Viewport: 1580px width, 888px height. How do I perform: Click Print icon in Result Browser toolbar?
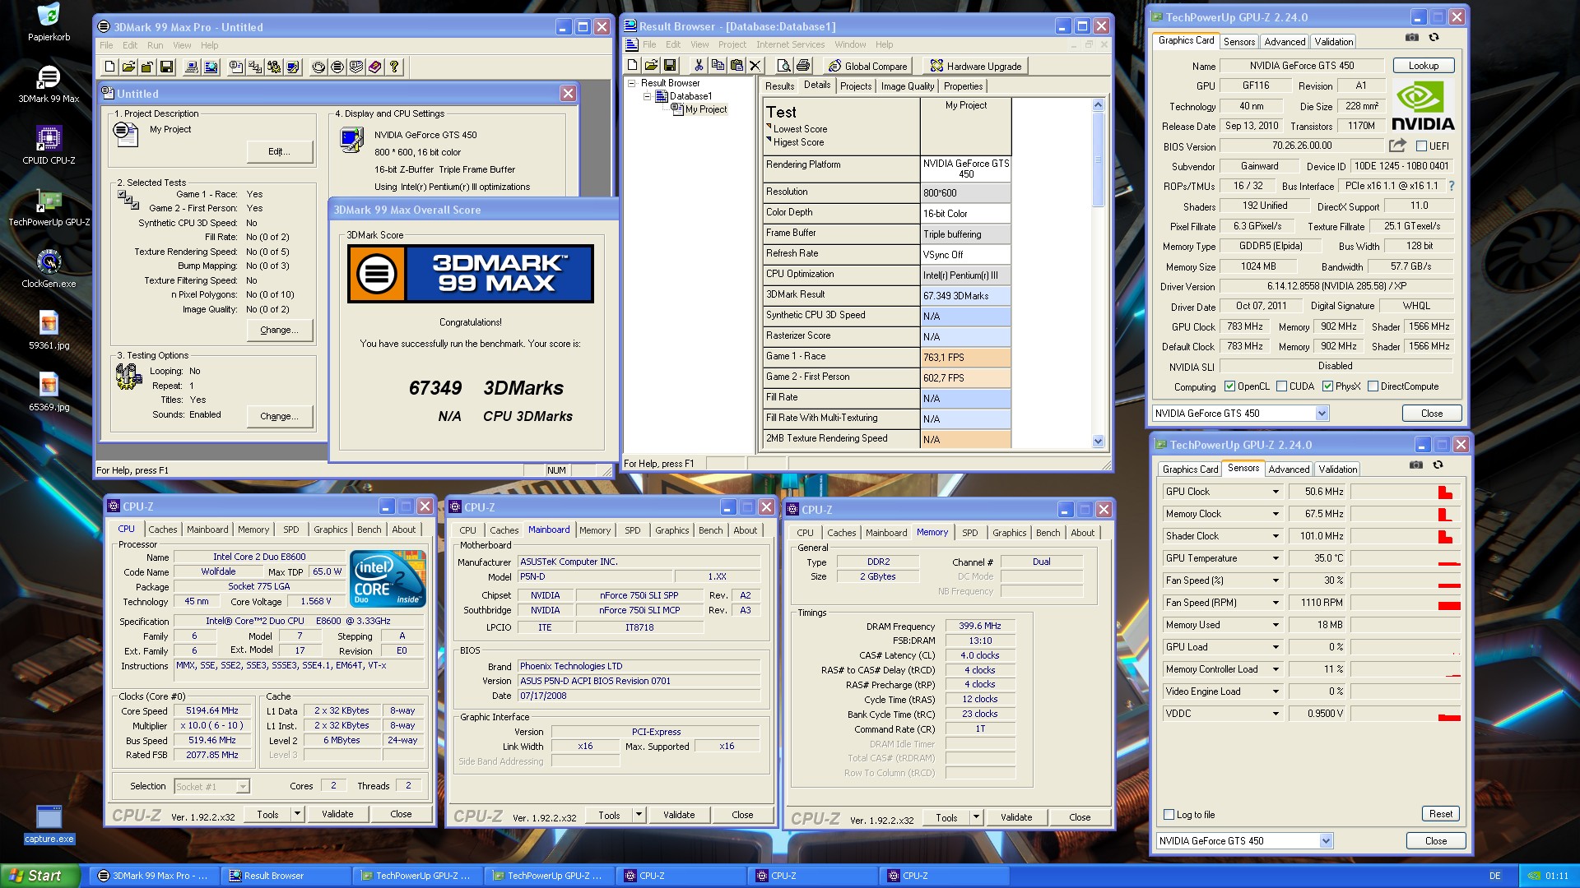[x=803, y=66]
